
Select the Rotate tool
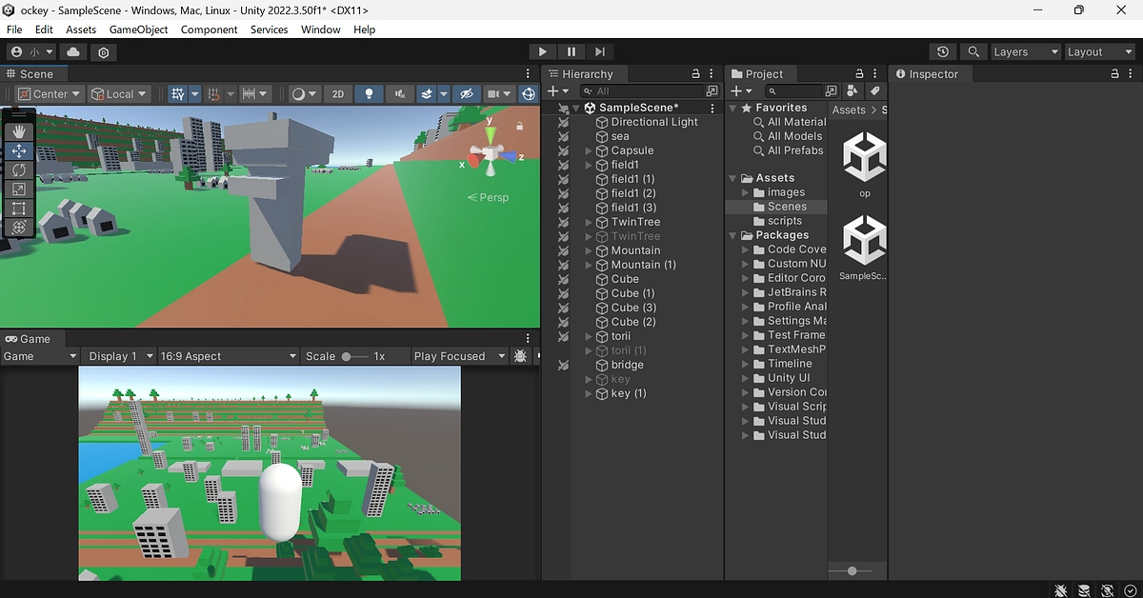pyautogui.click(x=18, y=169)
